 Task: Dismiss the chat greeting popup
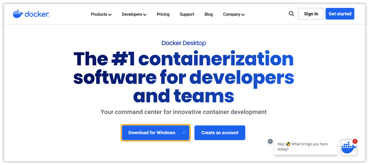tap(270, 141)
